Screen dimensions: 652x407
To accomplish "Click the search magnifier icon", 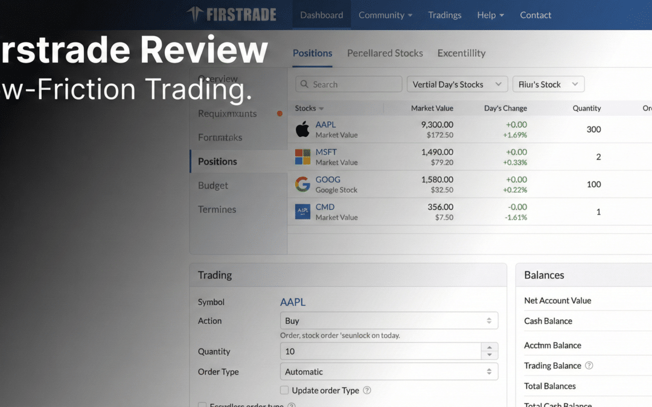I will 304,84.
